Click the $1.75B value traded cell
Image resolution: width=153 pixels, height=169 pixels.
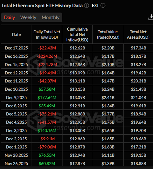(x=108, y=122)
